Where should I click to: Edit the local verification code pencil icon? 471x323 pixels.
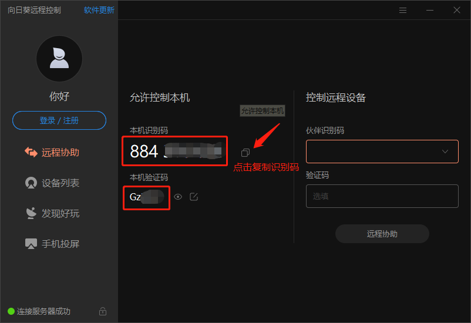[194, 197]
